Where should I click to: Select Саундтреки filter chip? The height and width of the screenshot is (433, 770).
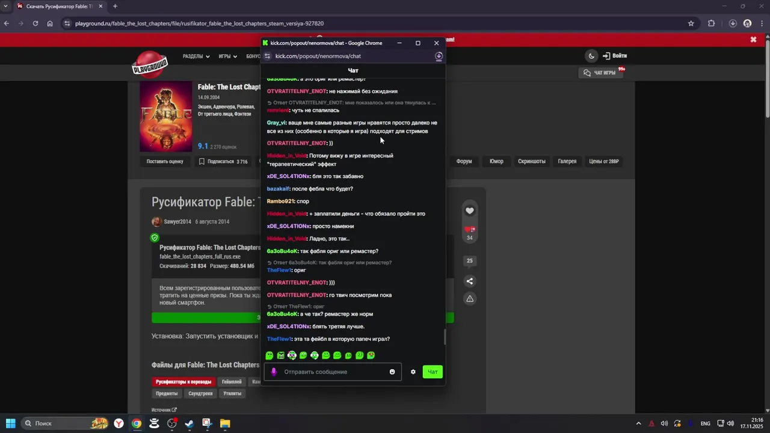point(200,393)
